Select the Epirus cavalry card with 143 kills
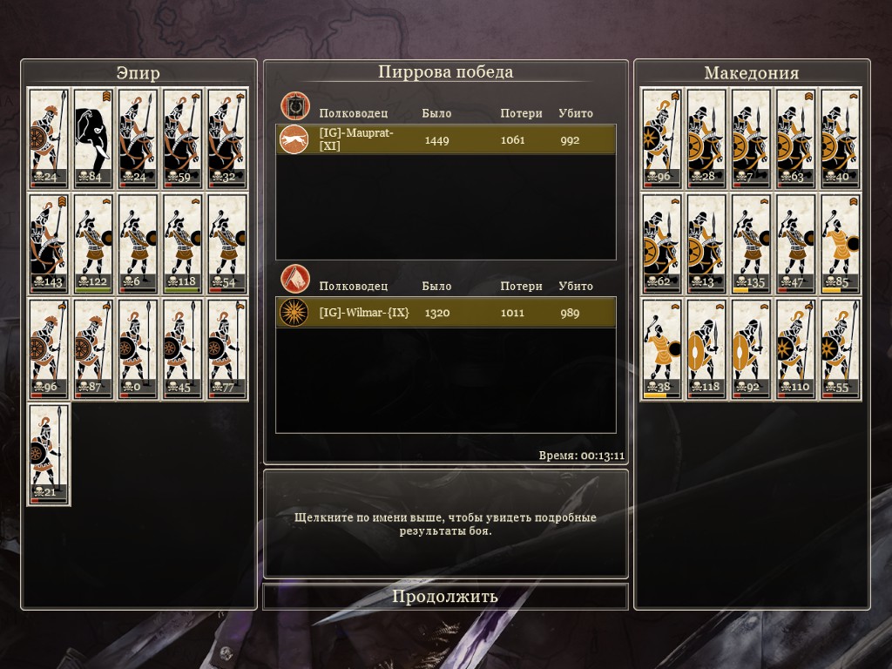The height and width of the screenshot is (669, 892). tap(49, 244)
